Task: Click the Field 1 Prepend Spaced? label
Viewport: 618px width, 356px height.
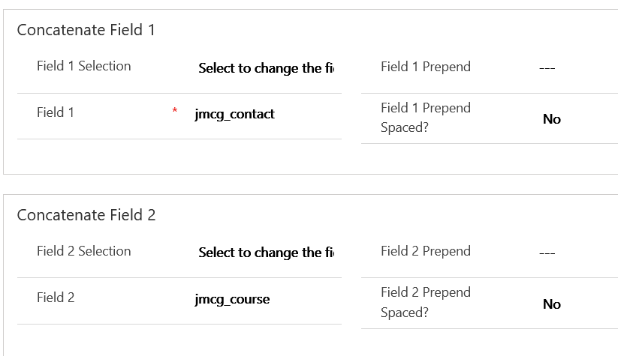Action: (426, 118)
